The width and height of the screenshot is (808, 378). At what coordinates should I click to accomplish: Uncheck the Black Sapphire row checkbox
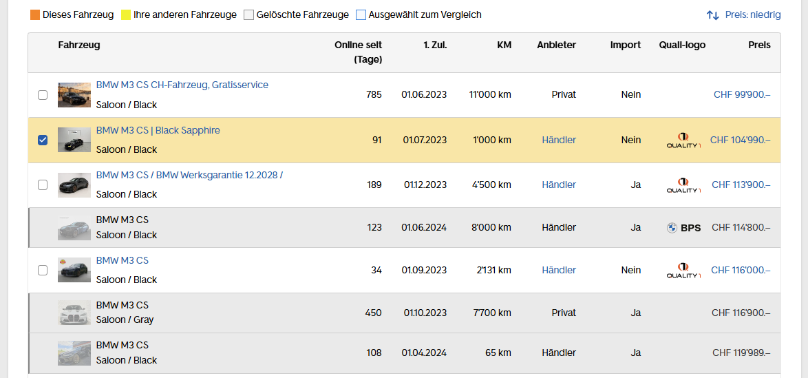[43, 140]
